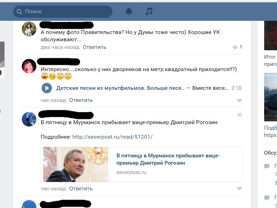Viewport: 277px width, 208px height.
Task: Reply to the дворников comment
Action: (x=81, y=100)
